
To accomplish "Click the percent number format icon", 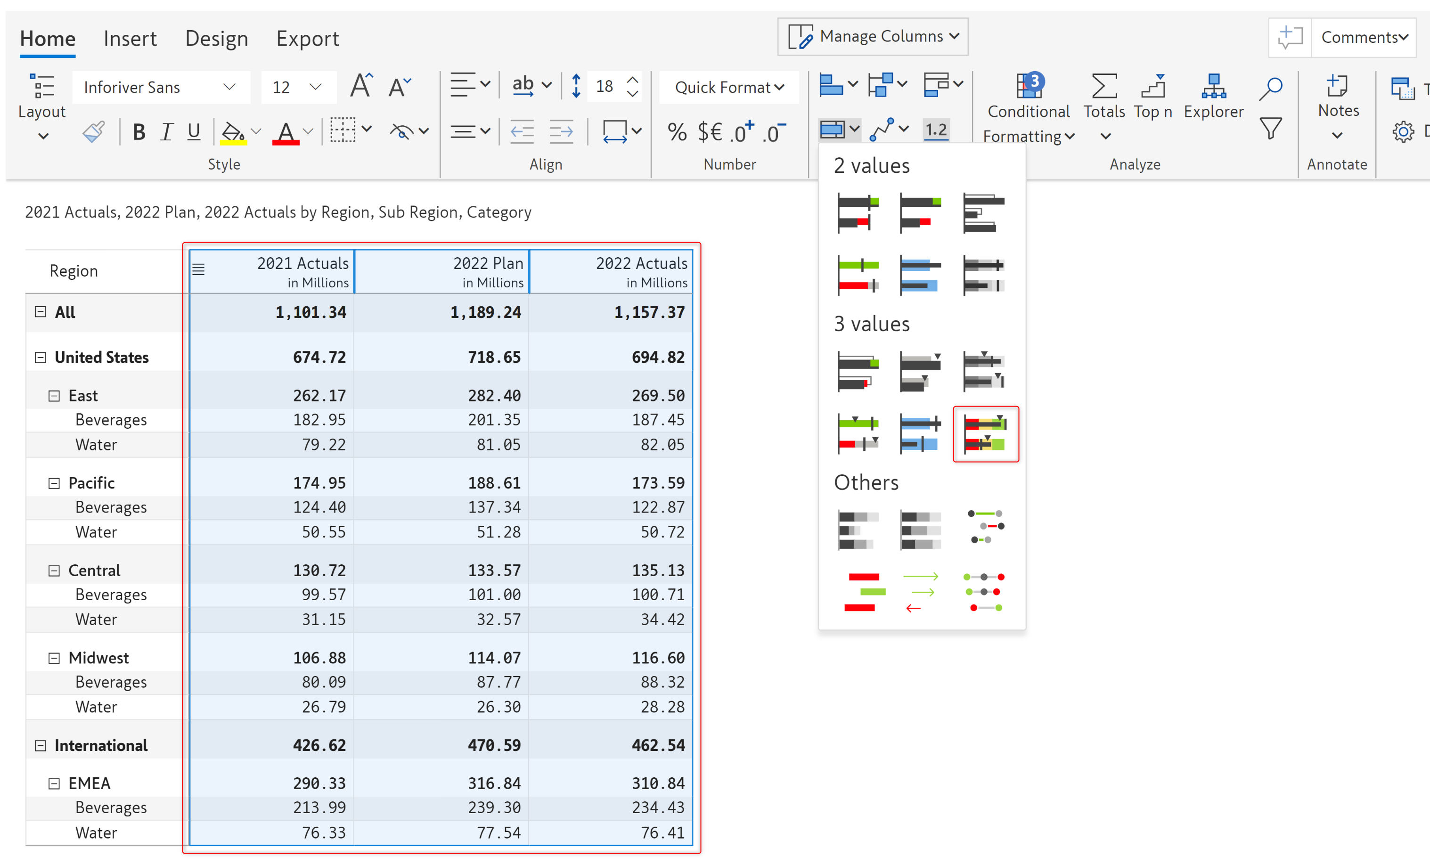I will click(676, 132).
